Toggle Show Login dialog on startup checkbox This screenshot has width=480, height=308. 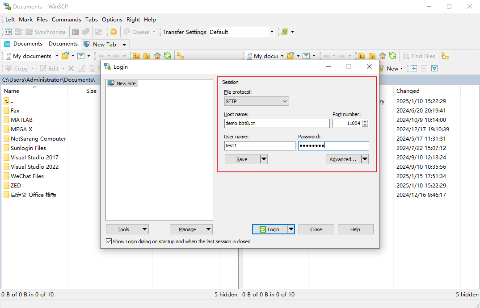click(x=109, y=241)
